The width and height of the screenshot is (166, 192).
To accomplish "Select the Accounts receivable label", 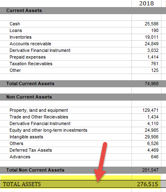I will point(30,44).
